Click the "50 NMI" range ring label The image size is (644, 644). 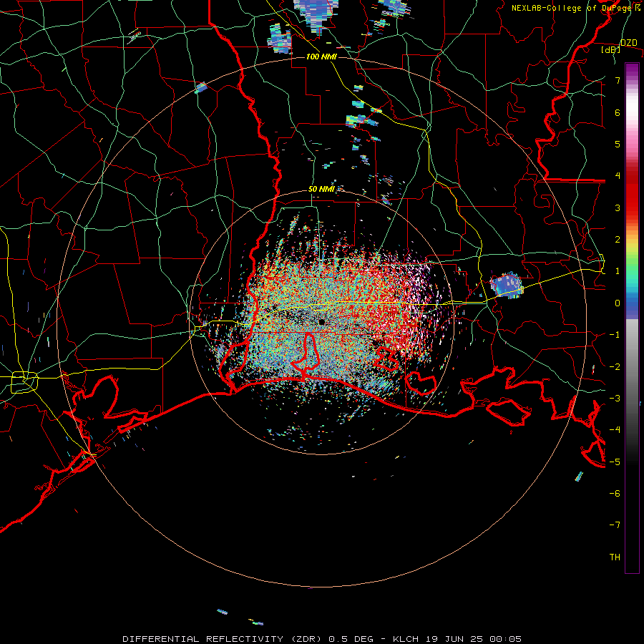pyautogui.click(x=321, y=189)
